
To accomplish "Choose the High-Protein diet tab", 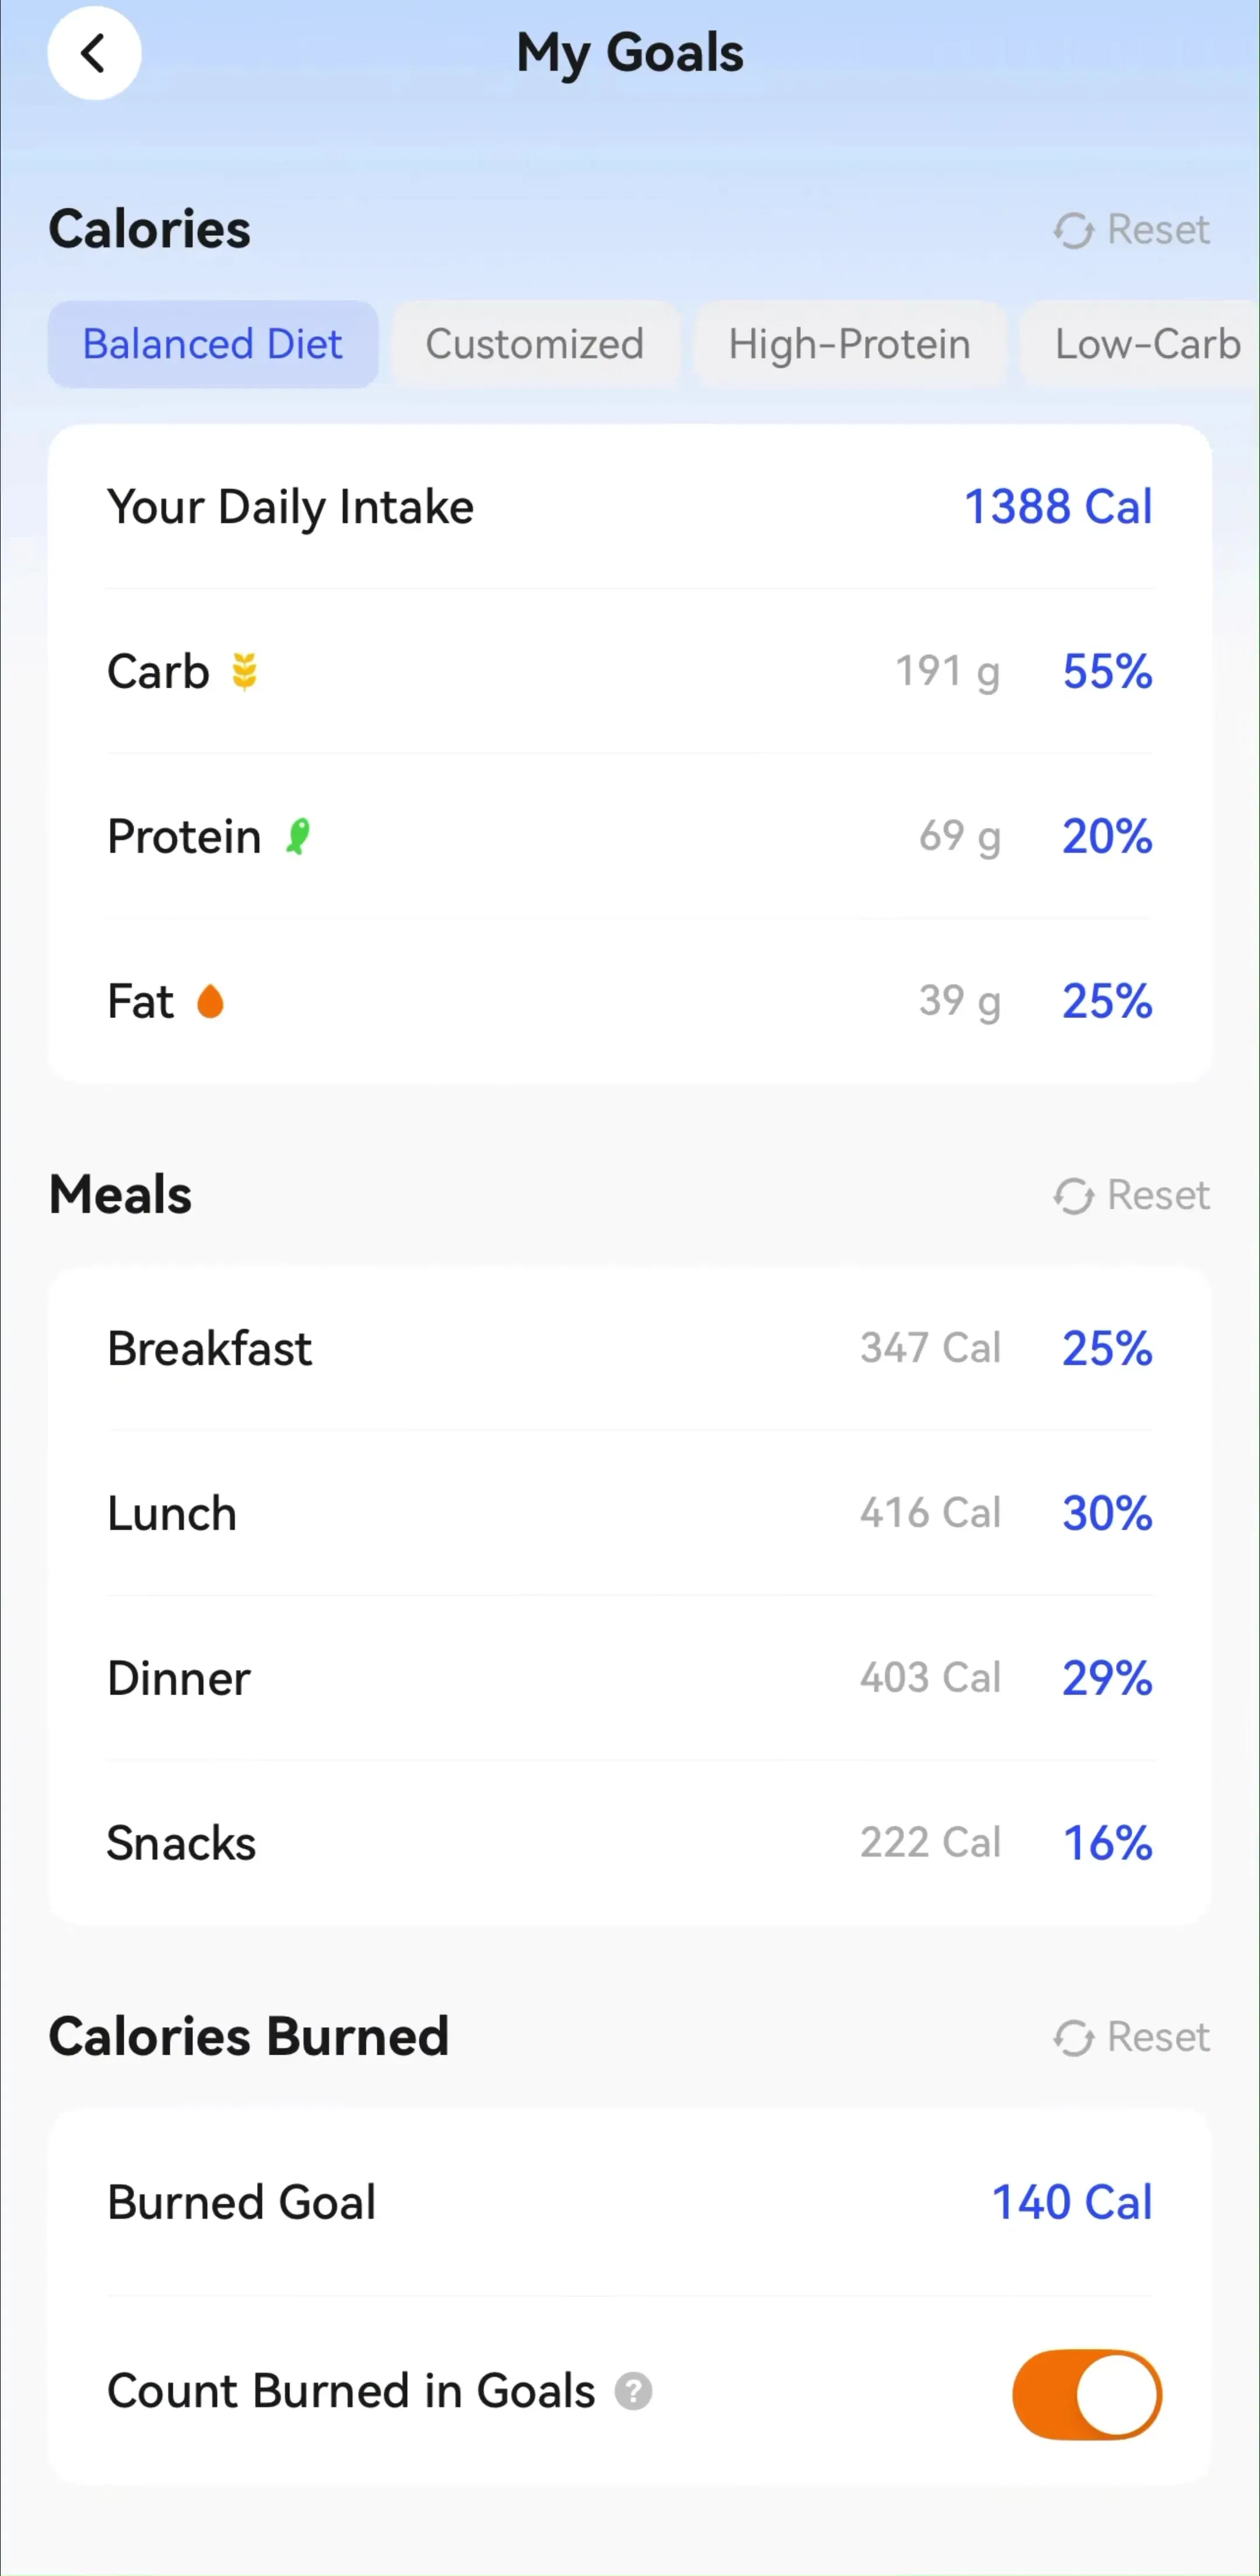I will tap(849, 344).
